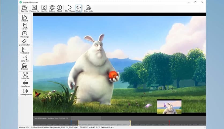The height and width of the screenshot is (129, 224).
Task: Click the 'Hovered time' readout
Action: click(58, 118)
